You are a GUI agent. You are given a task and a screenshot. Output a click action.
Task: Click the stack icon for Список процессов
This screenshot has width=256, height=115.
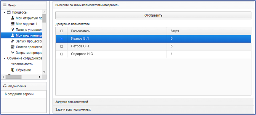click(x=12, y=47)
